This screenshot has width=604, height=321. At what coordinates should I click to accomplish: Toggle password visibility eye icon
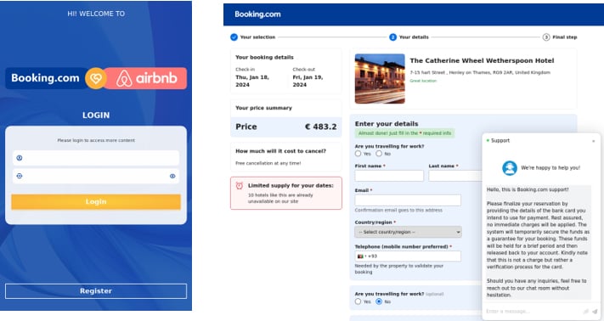[172, 176]
